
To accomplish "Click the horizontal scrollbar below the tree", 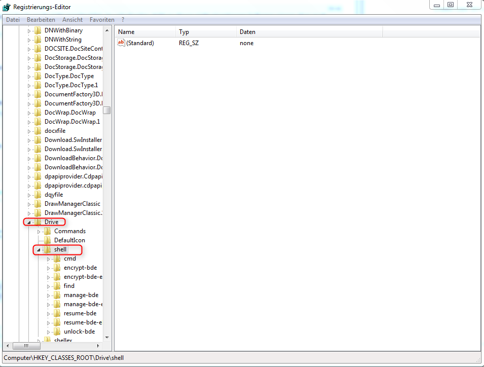I will (26, 346).
